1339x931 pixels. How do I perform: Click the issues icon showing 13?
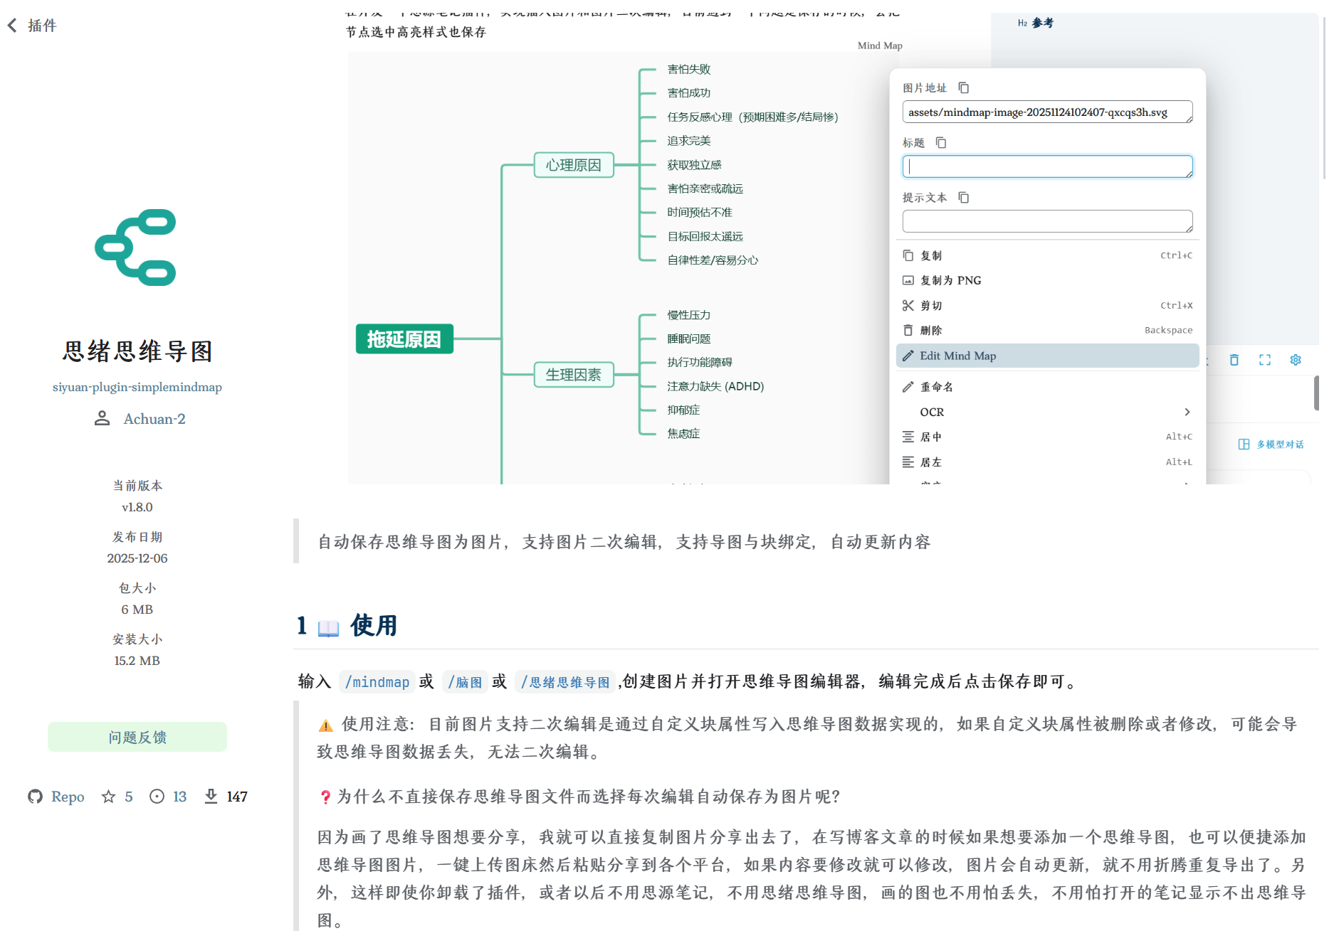coord(157,797)
